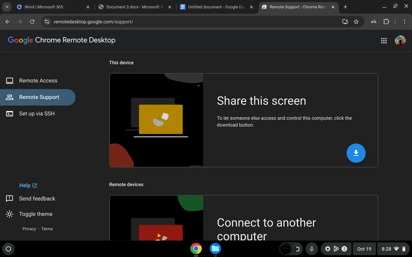Open the incognito-glasses extension icon
This screenshot has height=257, width=412.
point(373,21)
